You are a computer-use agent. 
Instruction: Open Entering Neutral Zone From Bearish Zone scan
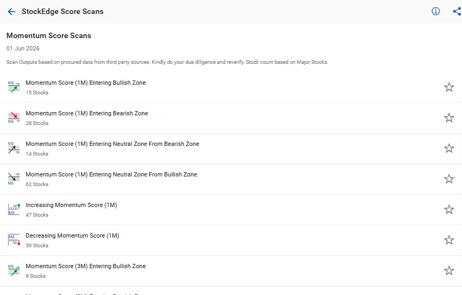tap(231, 149)
